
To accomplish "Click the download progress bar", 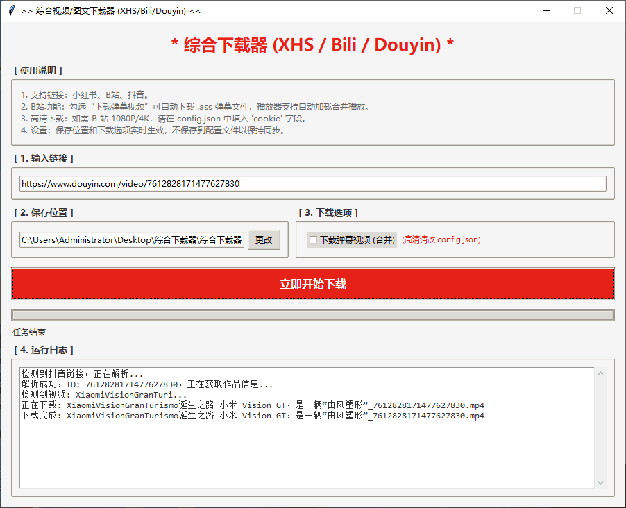I will [312, 315].
